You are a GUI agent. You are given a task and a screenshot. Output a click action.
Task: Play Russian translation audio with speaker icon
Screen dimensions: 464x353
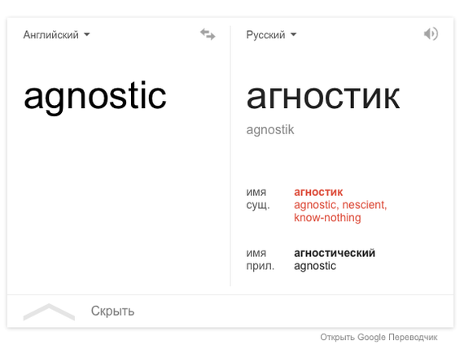tap(431, 33)
